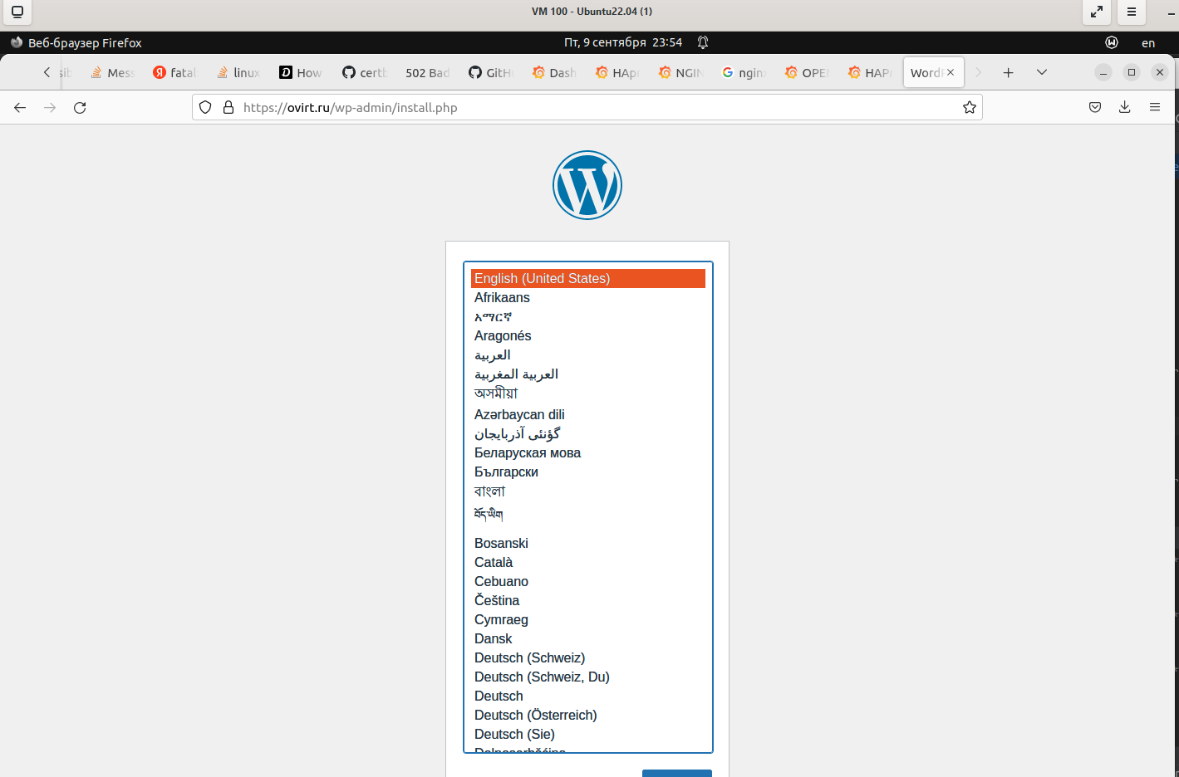Open a new tab with plus icon

pos(1008,72)
